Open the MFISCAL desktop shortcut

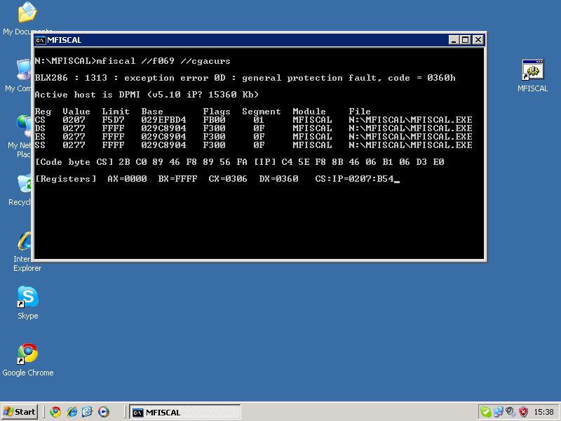(532, 72)
